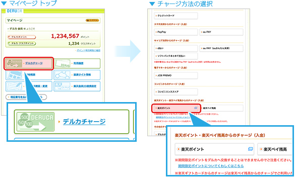Click the icon beside 楽天会員ID連携設定
The image size is (295, 181).
coord(63,86)
